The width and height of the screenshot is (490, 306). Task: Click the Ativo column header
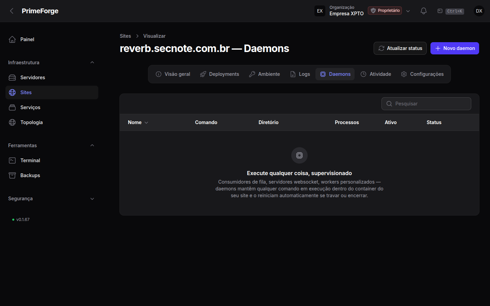391,122
